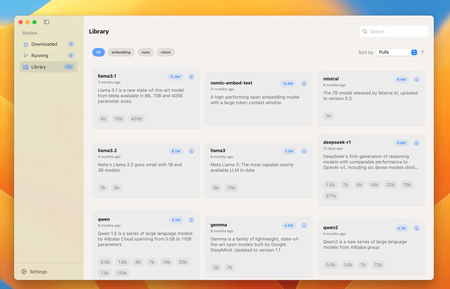Download the qwen model
The image size is (450, 289).
point(191,220)
